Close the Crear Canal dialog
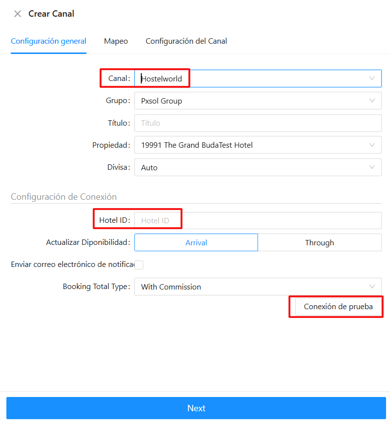 [18, 14]
